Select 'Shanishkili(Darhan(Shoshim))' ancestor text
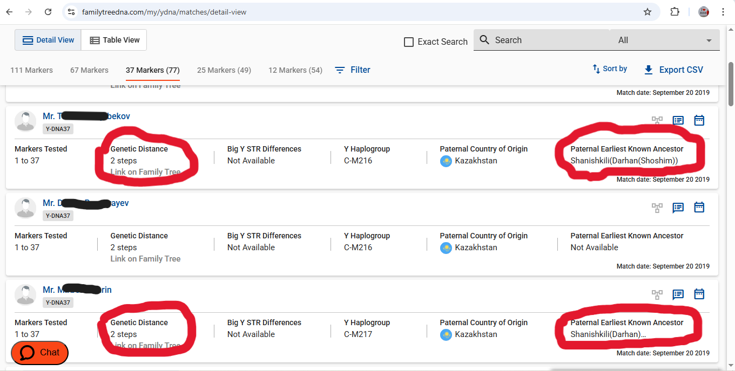 624,161
